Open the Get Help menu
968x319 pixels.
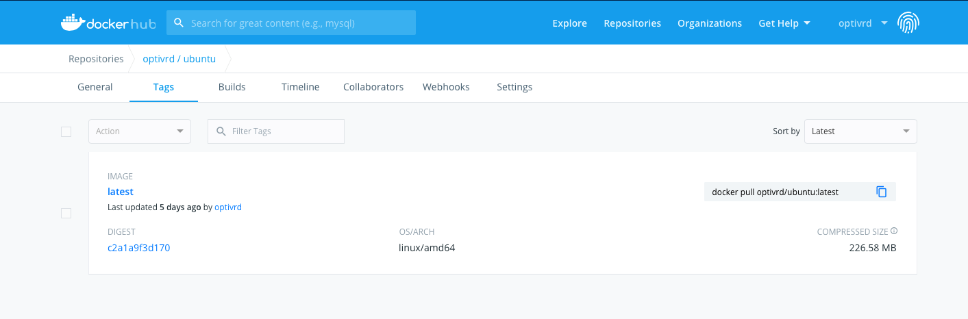tap(784, 23)
